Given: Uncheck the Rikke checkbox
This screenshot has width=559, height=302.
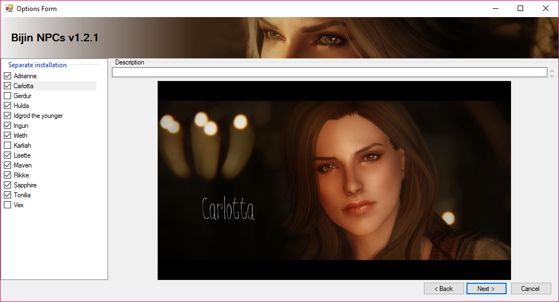Looking at the screenshot, I should tap(8, 175).
